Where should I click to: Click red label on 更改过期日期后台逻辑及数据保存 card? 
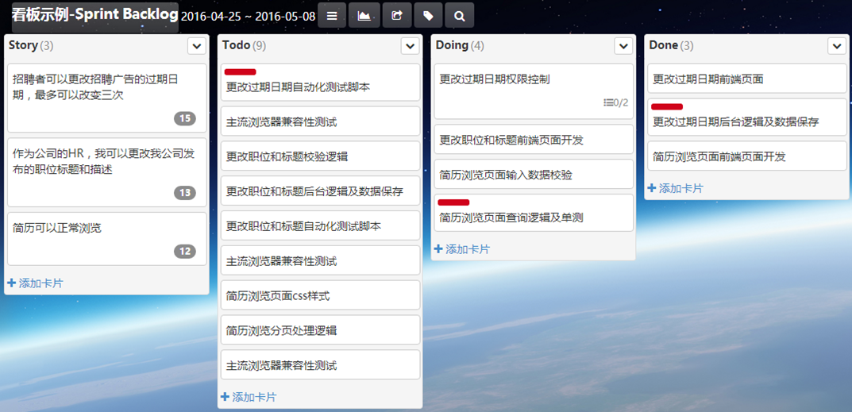point(667,106)
